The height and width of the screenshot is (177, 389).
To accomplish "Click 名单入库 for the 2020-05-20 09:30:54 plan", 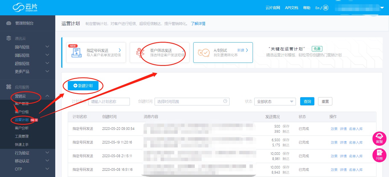I will pos(356,129).
